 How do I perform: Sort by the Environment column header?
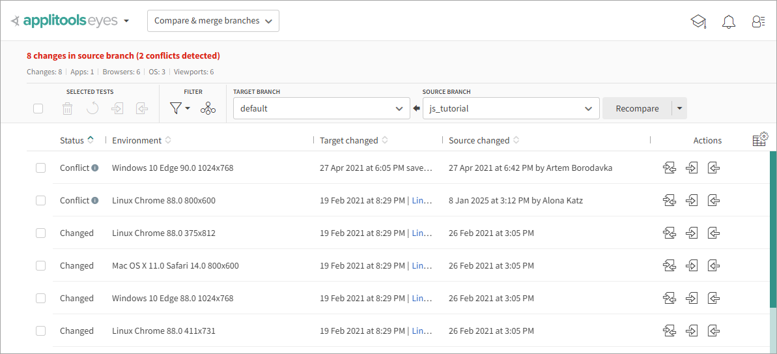coord(137,140)
